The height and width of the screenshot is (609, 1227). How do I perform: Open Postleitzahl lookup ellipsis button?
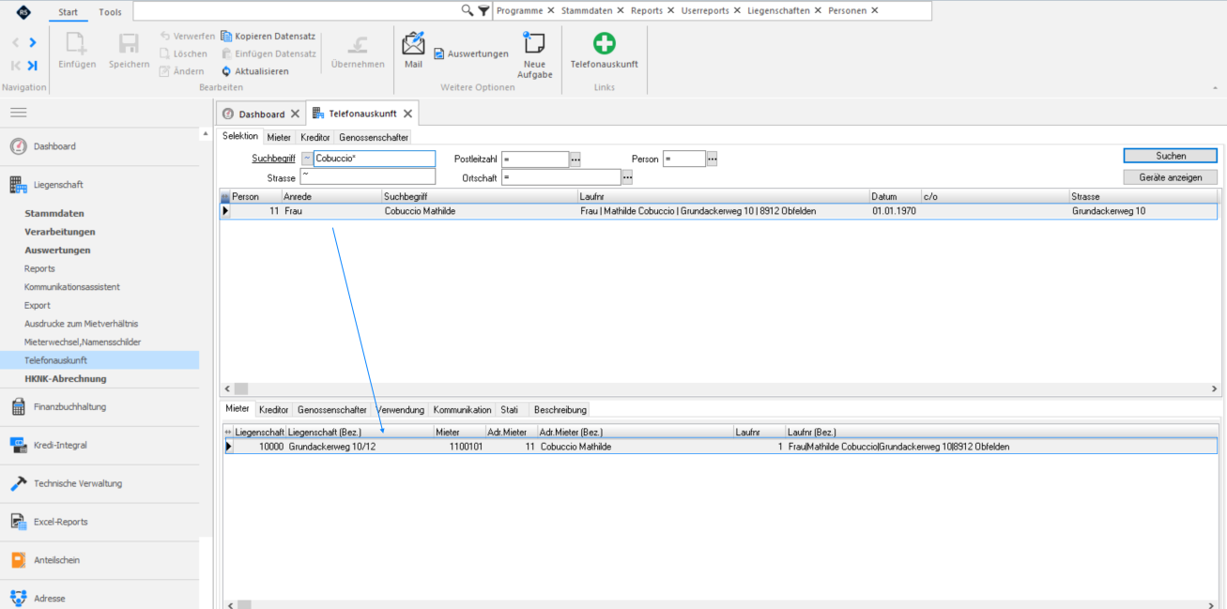tap(575, 160)
